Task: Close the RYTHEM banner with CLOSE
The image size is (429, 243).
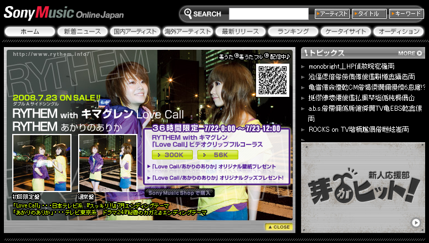Action: (279, 227)
